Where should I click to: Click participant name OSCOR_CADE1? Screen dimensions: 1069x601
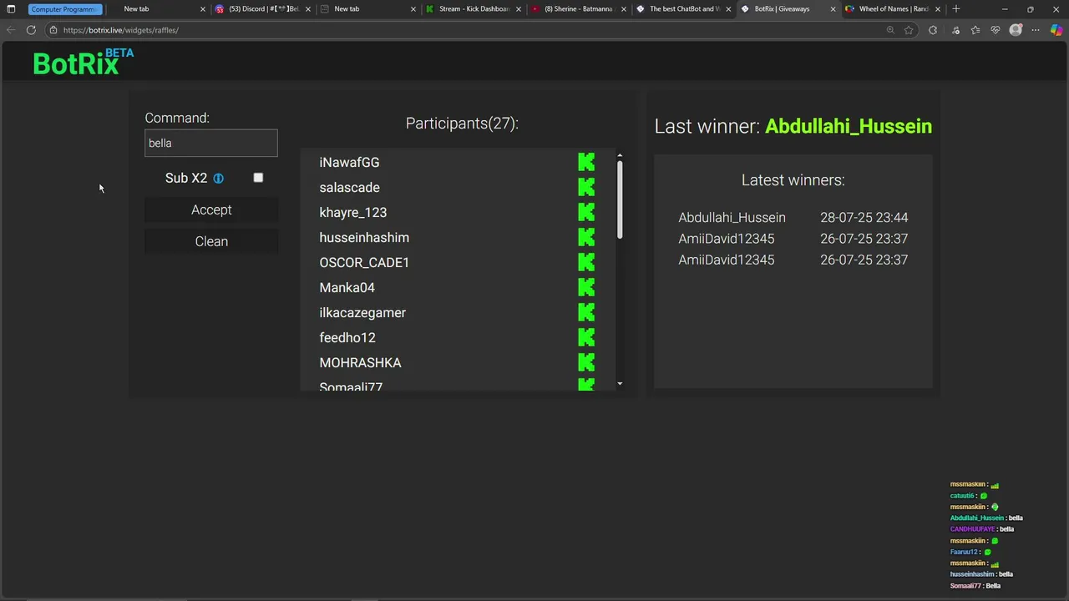click(364, 262)
